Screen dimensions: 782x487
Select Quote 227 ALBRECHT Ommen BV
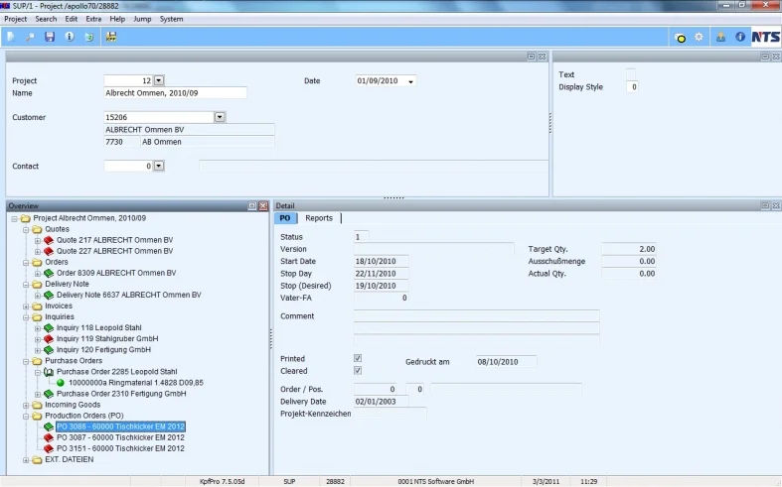pos(114,252)
